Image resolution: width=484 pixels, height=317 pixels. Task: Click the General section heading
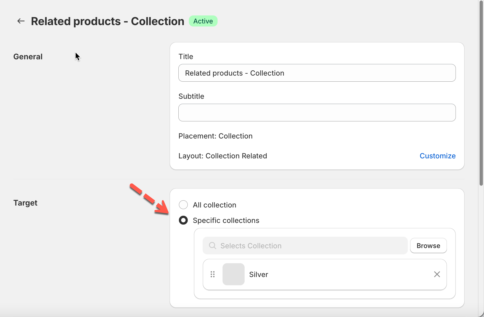coord(28,57)
